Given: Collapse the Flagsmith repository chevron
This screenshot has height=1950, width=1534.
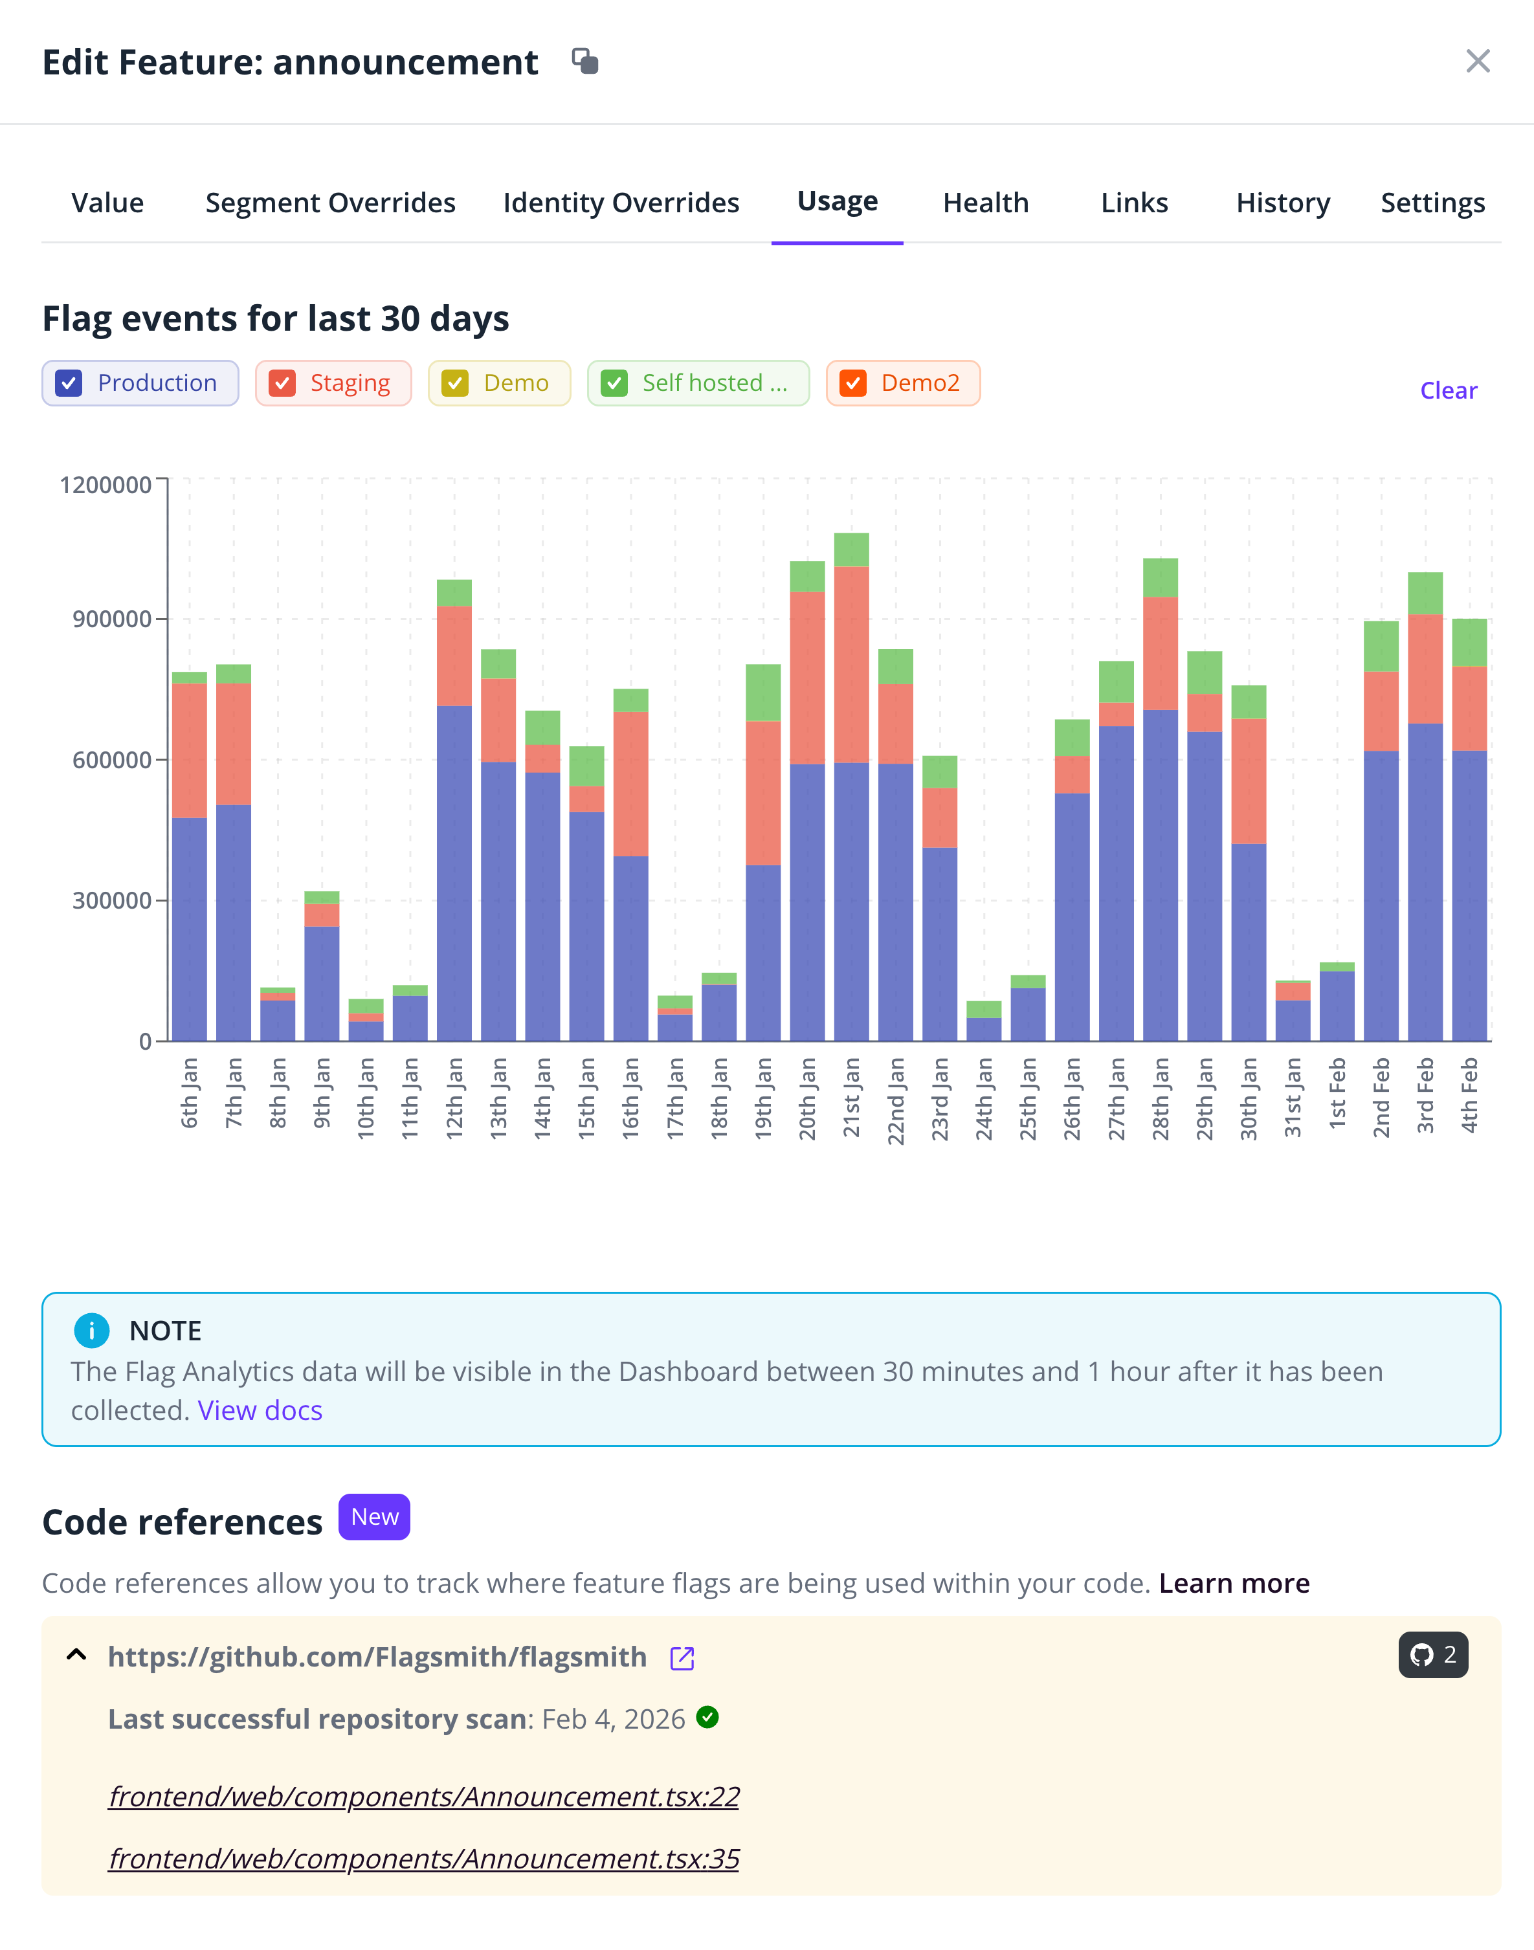Looking at the screenshot, I should pyautogui.click(x=77, y=1655).
